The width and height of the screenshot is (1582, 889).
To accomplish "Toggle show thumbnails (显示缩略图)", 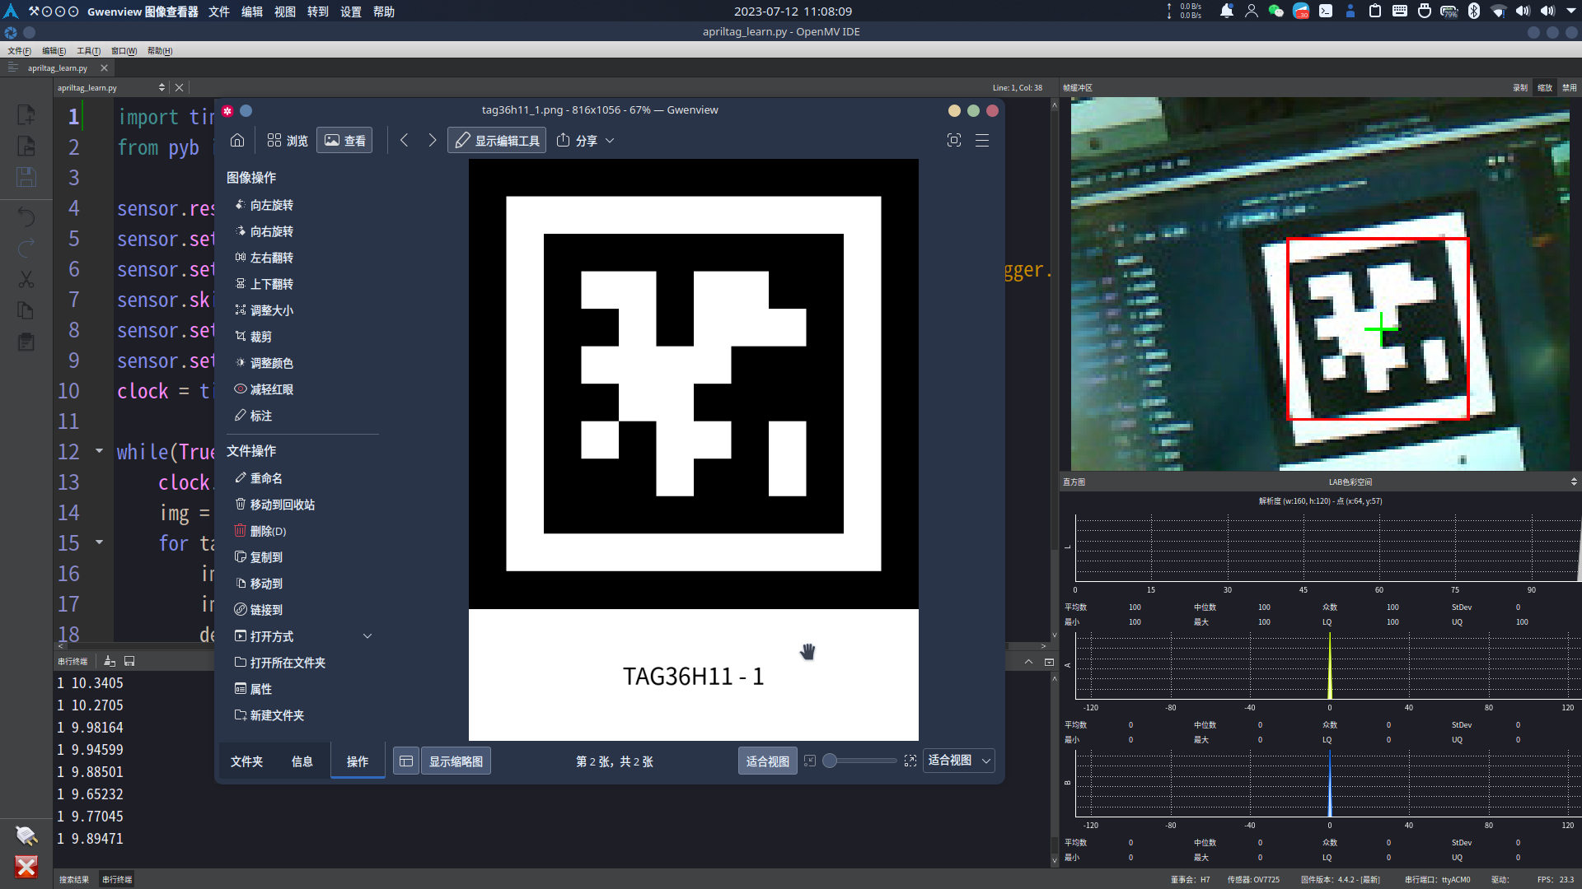I will (x=456, y=761).
